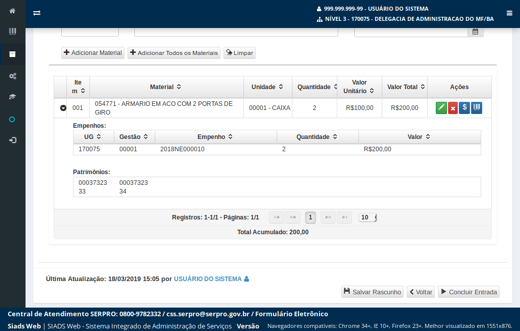Open the USUÁRIO DO SISTEMA link
Image resolution: width=520 pixels, height=331 pixels.
[x=208, y=279]
